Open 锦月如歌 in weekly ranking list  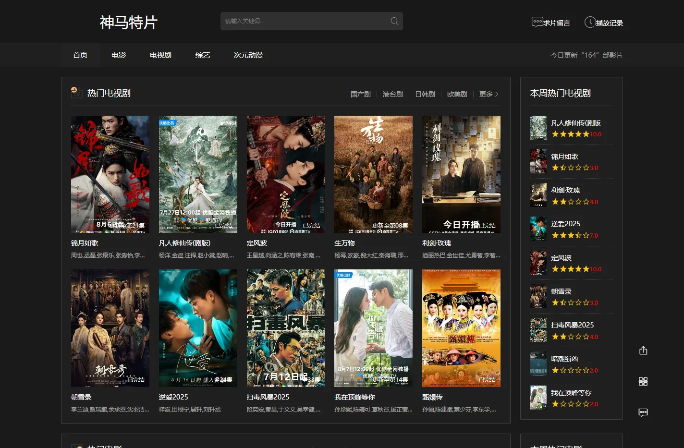point(564,157)
